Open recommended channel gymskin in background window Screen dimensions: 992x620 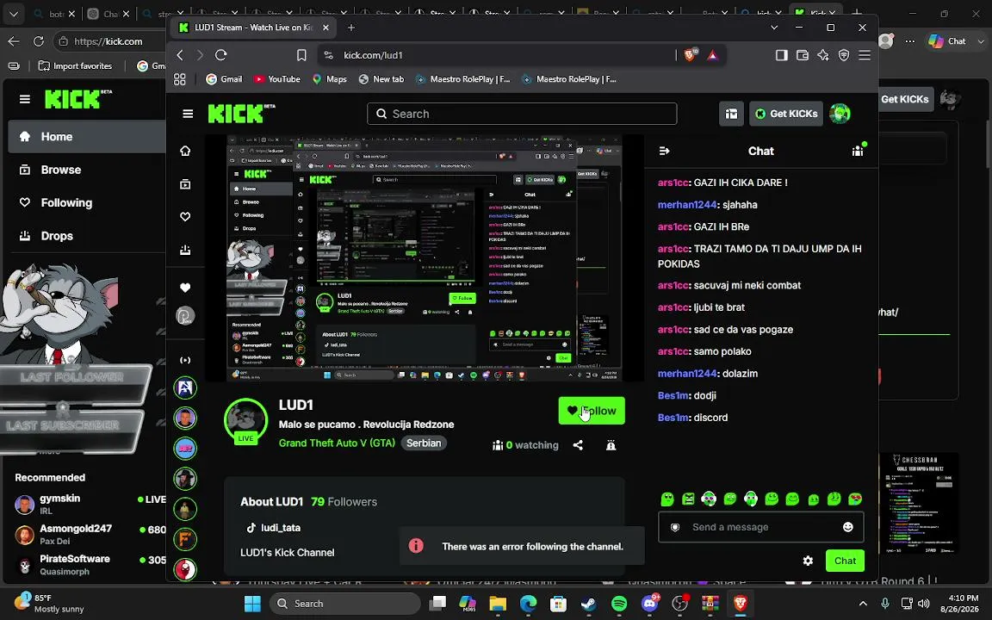pyautogui.click(x=89, y=504)
